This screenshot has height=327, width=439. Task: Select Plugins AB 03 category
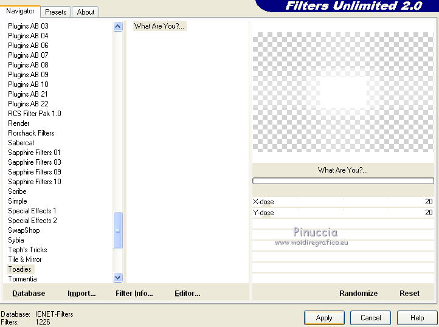(x=28, y=26)
